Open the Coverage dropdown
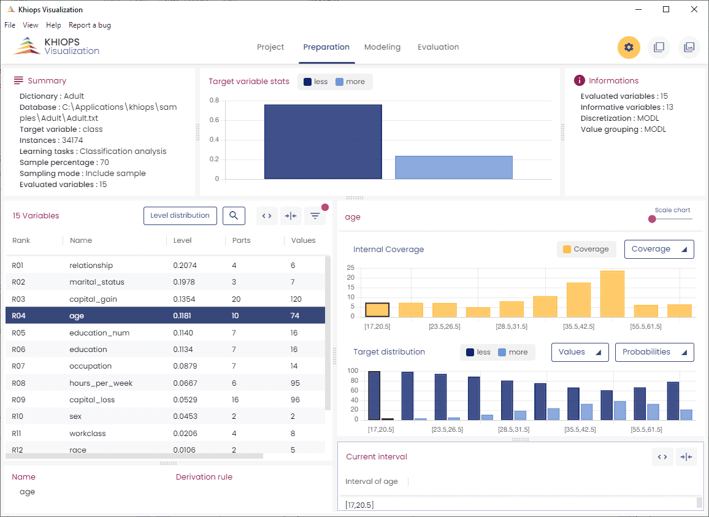The image size is (709, 517). click(x=659, y=249)
